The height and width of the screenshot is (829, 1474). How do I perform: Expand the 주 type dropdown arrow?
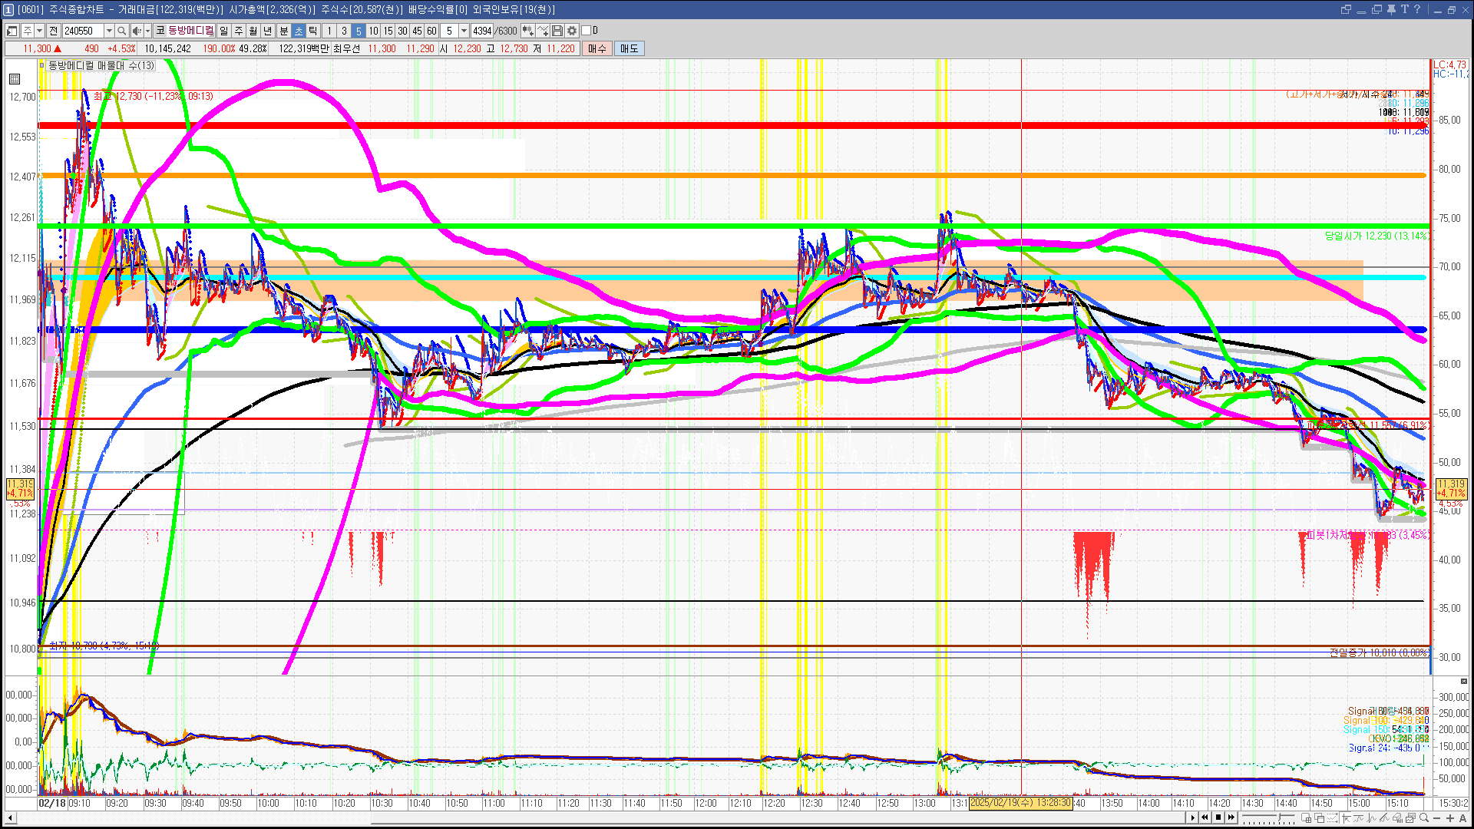(x=39, y=31)
